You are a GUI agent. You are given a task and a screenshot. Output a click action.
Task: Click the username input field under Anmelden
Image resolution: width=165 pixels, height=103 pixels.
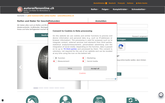pyautogui.click(x=132, y=26)
